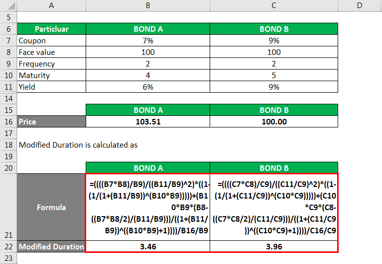This screenshot has width=382, height=264.
Task: Select row 14 header
Action: pyautogui.click(x=8, y=98)
